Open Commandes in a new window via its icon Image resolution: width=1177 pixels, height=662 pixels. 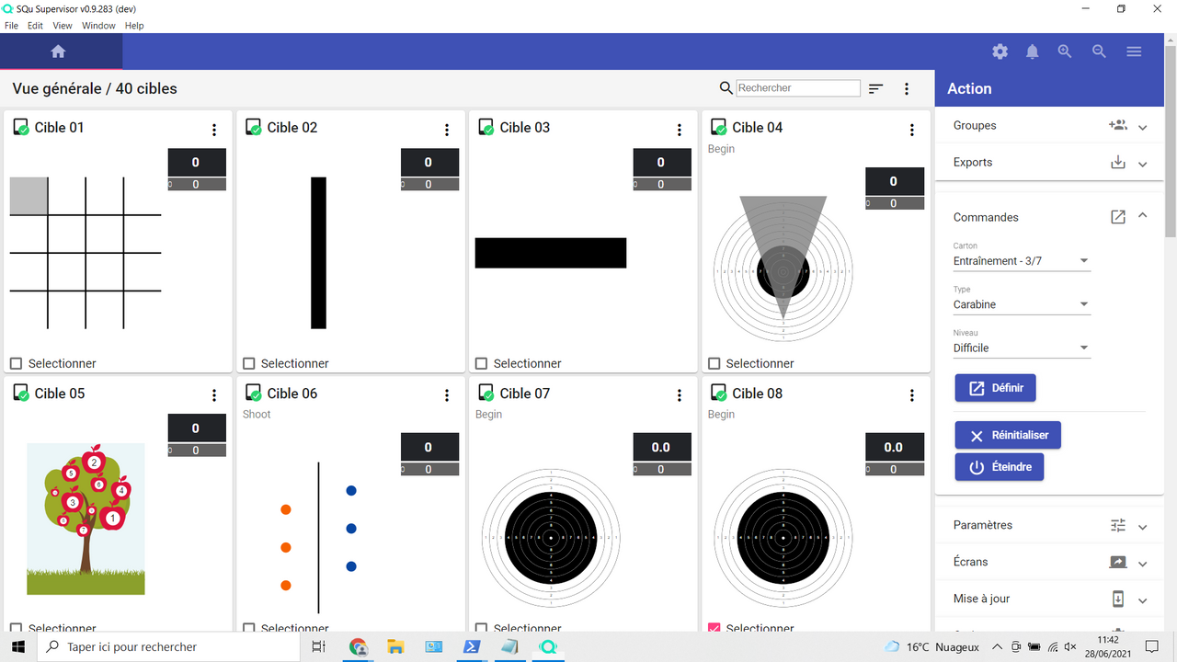click(1117, 217)
